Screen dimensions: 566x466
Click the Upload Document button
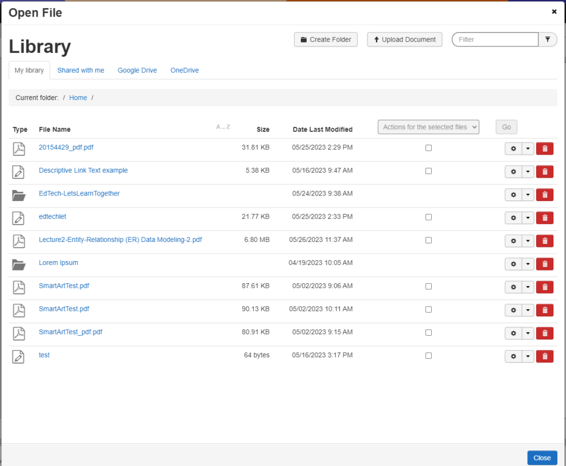(405, 40)
